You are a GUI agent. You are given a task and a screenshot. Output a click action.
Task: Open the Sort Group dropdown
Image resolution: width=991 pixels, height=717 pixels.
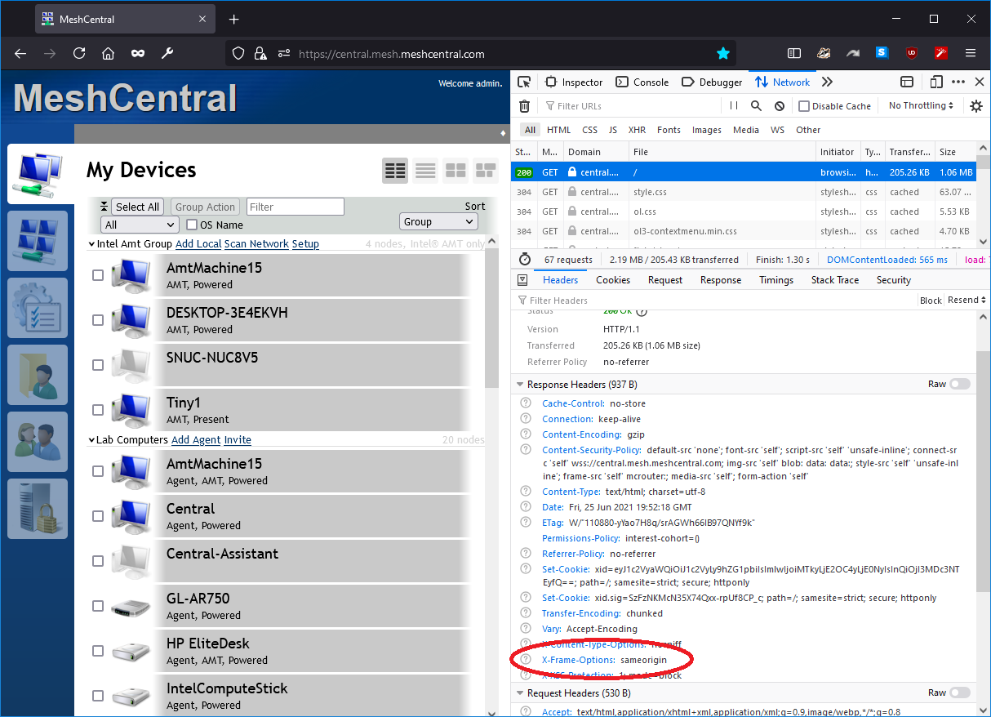(438, 221)
